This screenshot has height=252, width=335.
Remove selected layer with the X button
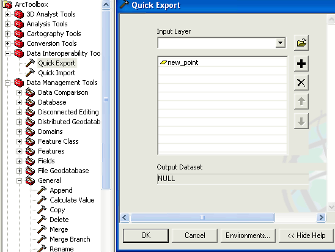pos(301,83)
